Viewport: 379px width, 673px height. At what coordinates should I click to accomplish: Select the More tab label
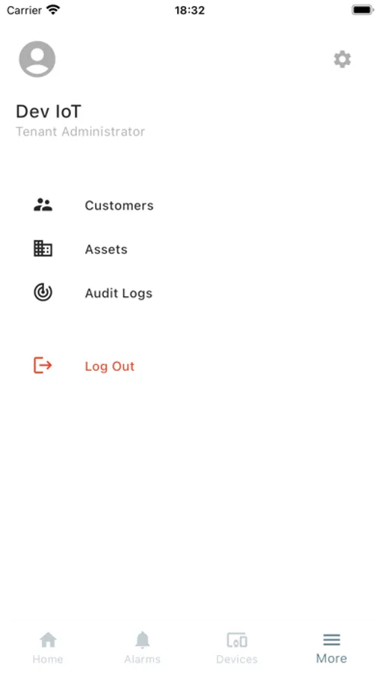point(331,658)
